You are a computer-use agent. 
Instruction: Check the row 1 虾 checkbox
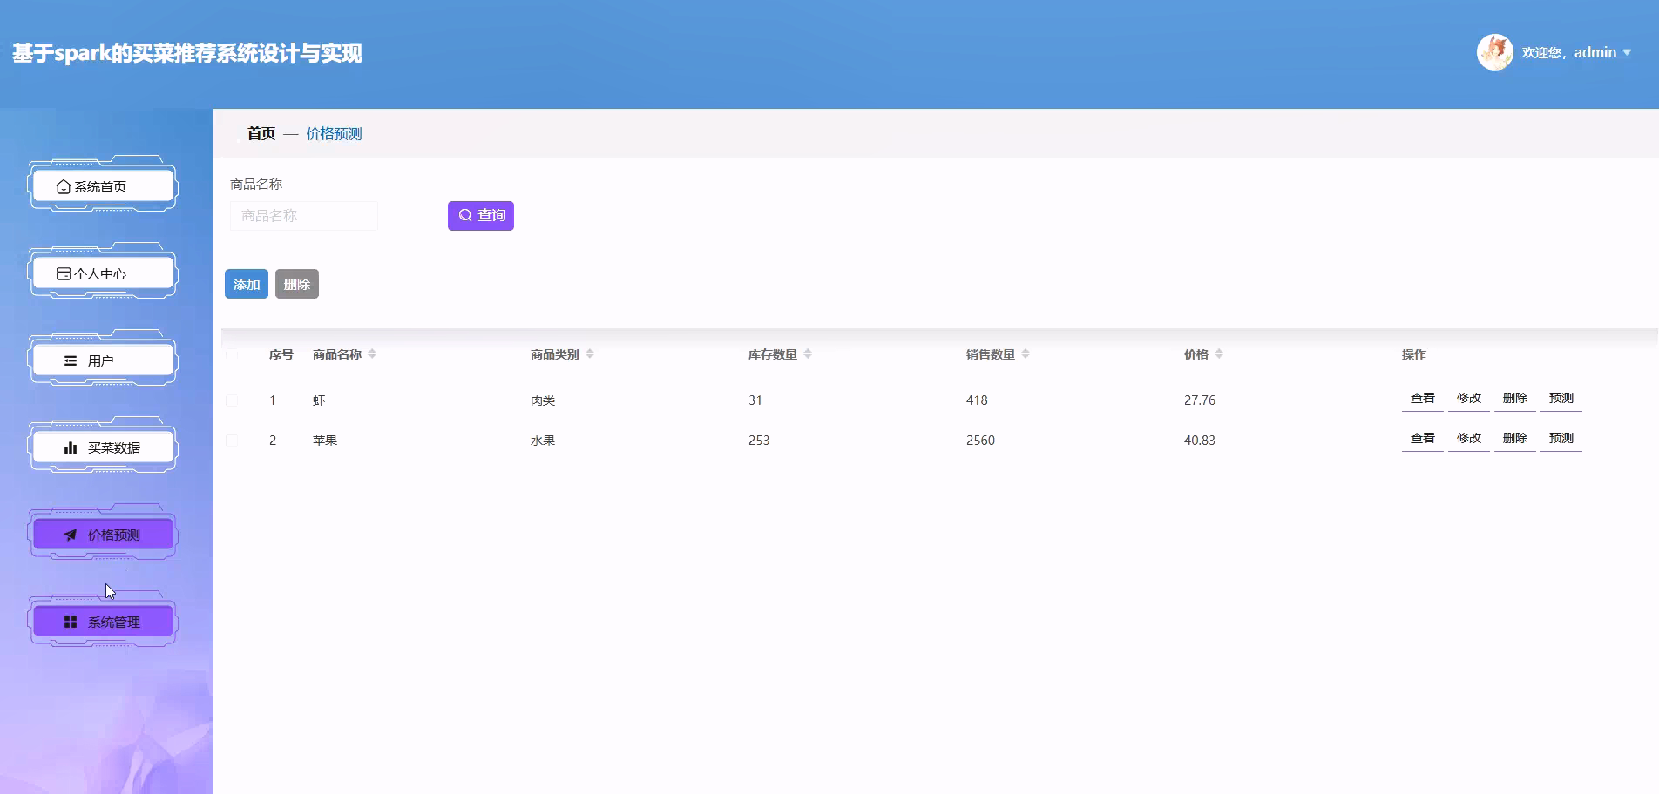coord(232,400)
